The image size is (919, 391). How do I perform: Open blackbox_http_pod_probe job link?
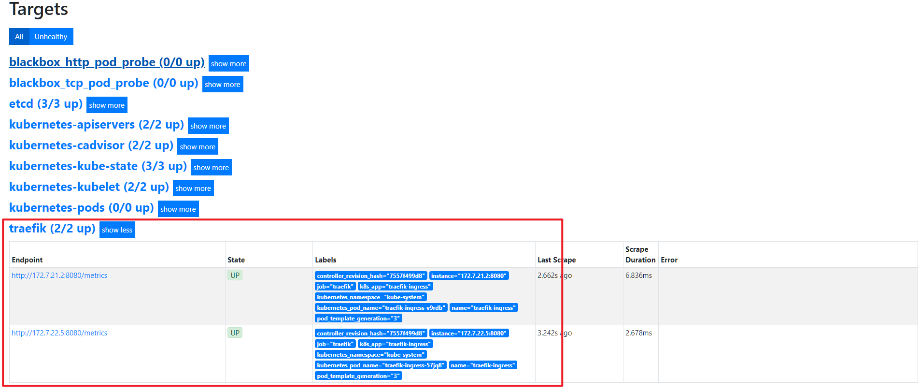pos(107,62)
